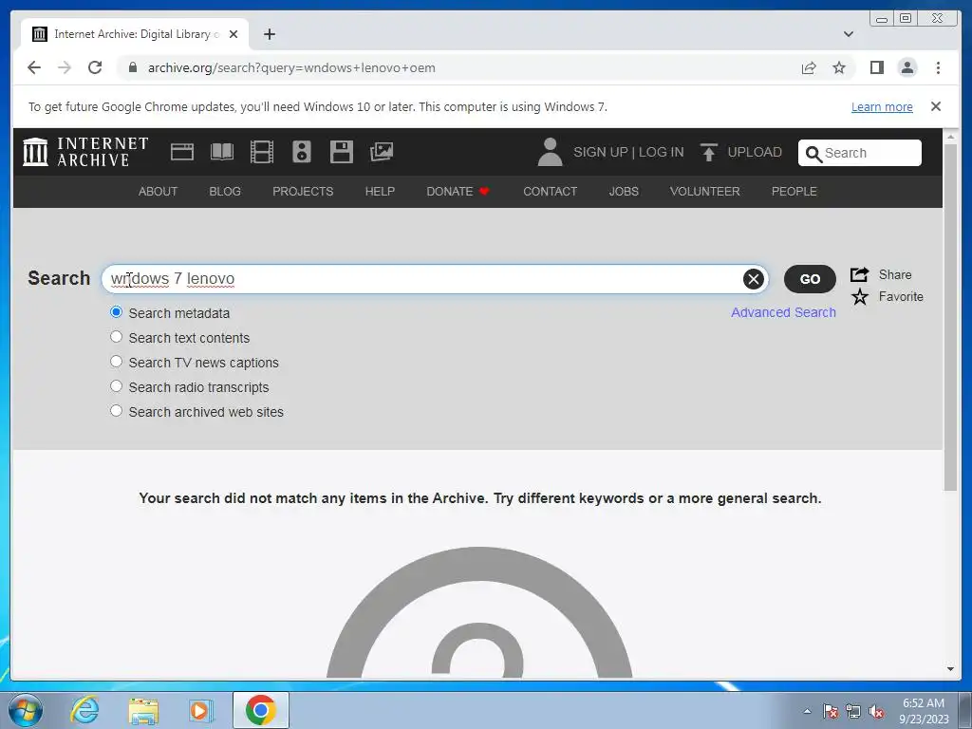The height and width of the screenshot is (729, 972).
Task: Reload the page
Action: pos(95,67)
